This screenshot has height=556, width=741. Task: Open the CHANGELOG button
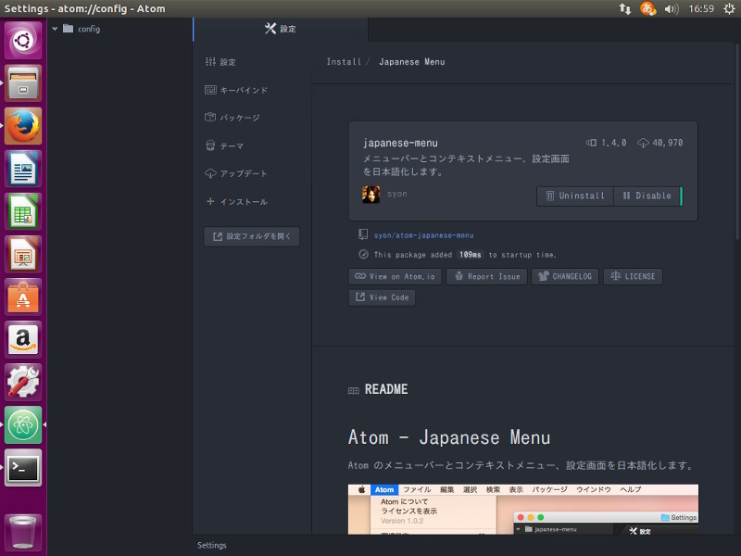coord(565,276)
